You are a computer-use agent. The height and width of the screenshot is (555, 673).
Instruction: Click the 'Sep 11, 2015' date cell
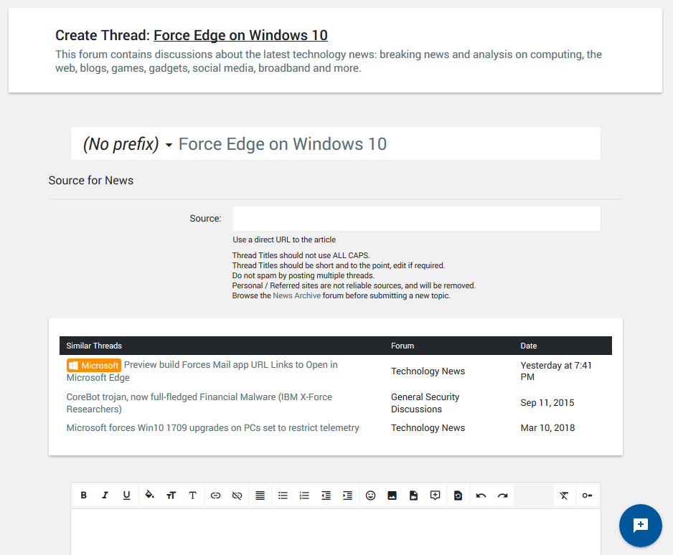coord(547,403)
